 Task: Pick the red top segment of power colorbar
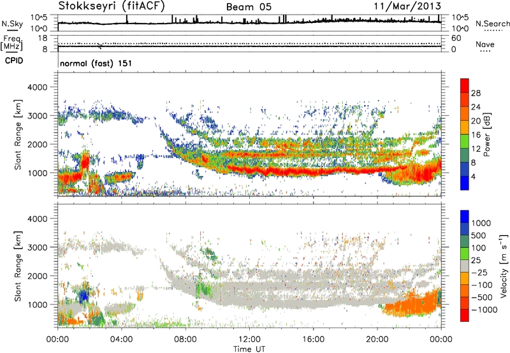coord(465,85)
